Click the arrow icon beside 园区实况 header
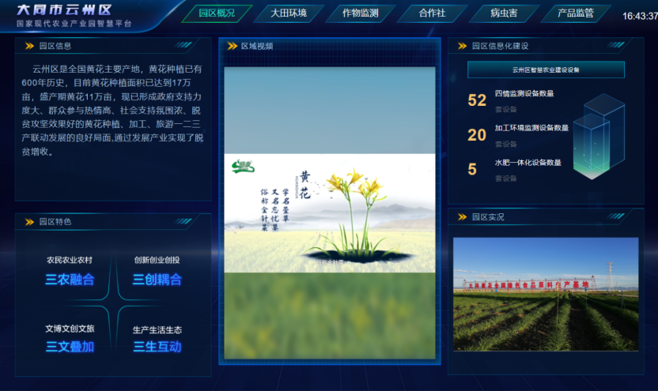The height and width of the screenshot is (391, 658). pyautogui.click(x=462, y=216)
